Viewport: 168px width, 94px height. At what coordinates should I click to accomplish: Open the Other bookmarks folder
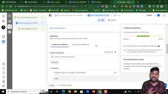[x=160, y=10]
